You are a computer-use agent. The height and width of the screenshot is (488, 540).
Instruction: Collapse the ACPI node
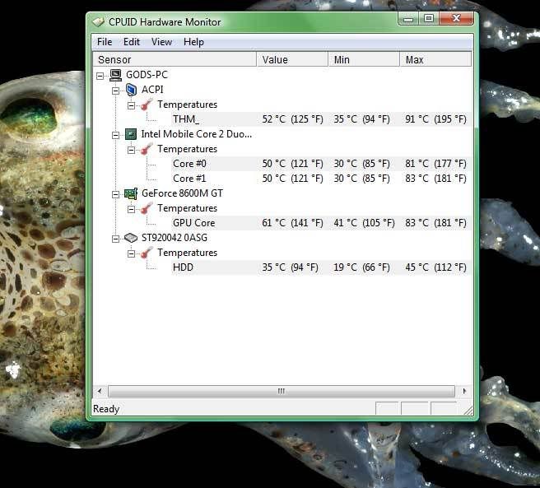coord(116,91)
